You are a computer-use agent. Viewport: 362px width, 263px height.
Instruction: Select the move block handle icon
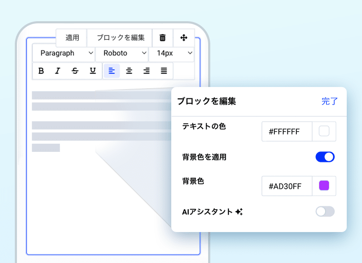pyautogui.click(x=184, y=37)
